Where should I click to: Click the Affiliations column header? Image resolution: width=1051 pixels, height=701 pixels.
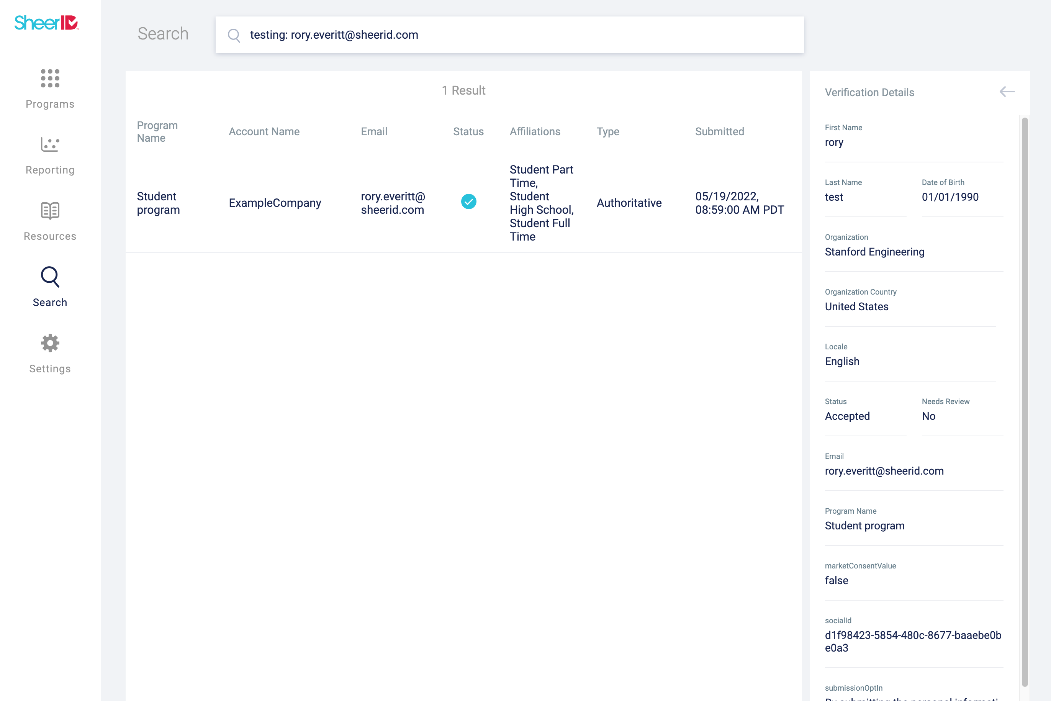tap(535, 131)
